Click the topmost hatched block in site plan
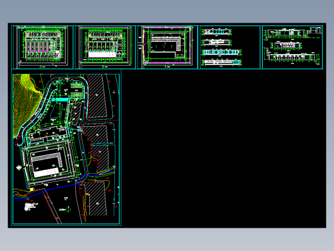Viewport: 334px width, 251px height. 97,96
